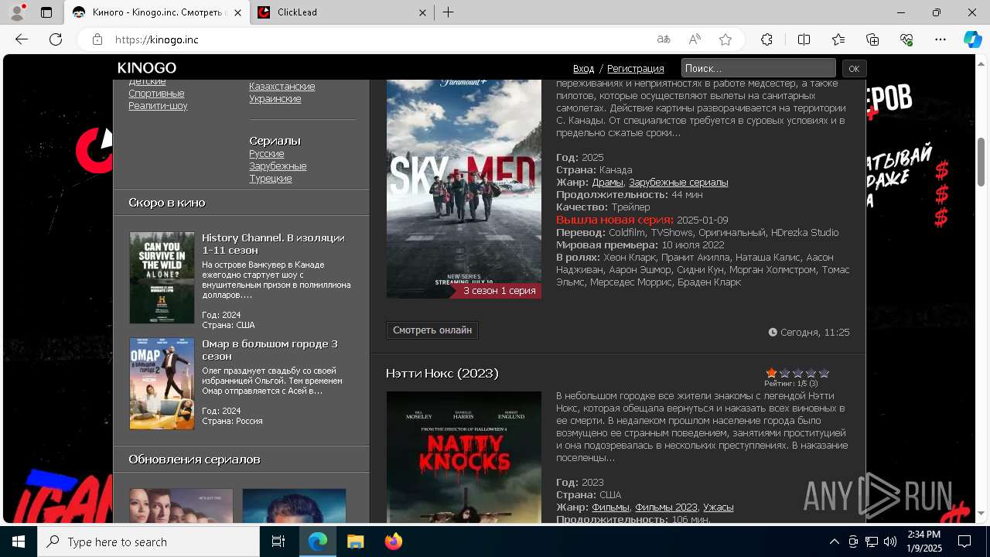Open Омар в большом городе 3 сезон link

point(270,350)
